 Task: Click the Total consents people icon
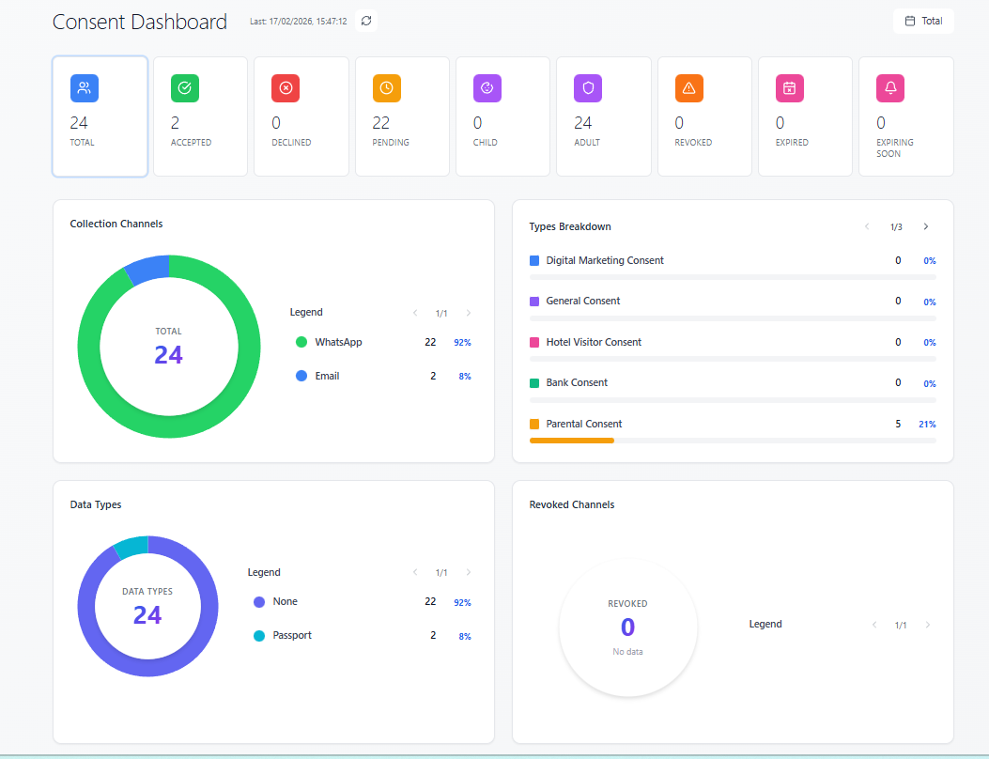(85, 87)
